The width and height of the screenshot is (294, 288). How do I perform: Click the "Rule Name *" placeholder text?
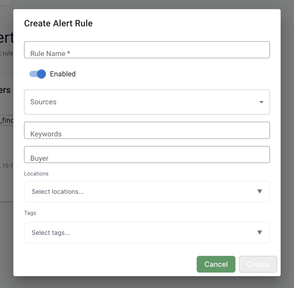pos(50,54)
